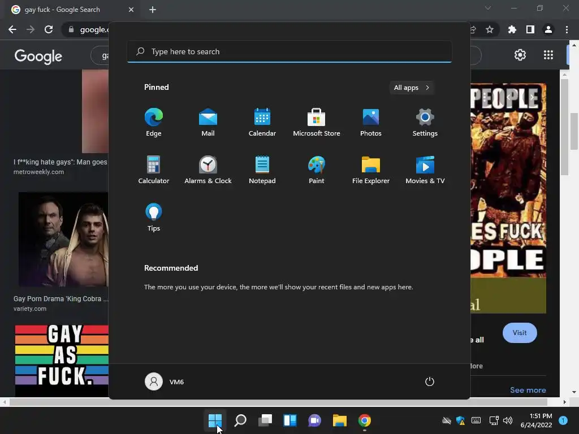The height and width of the screenshot is (434, 579).
Task: Open File Explorer in pinned apps
Action: 371,170
